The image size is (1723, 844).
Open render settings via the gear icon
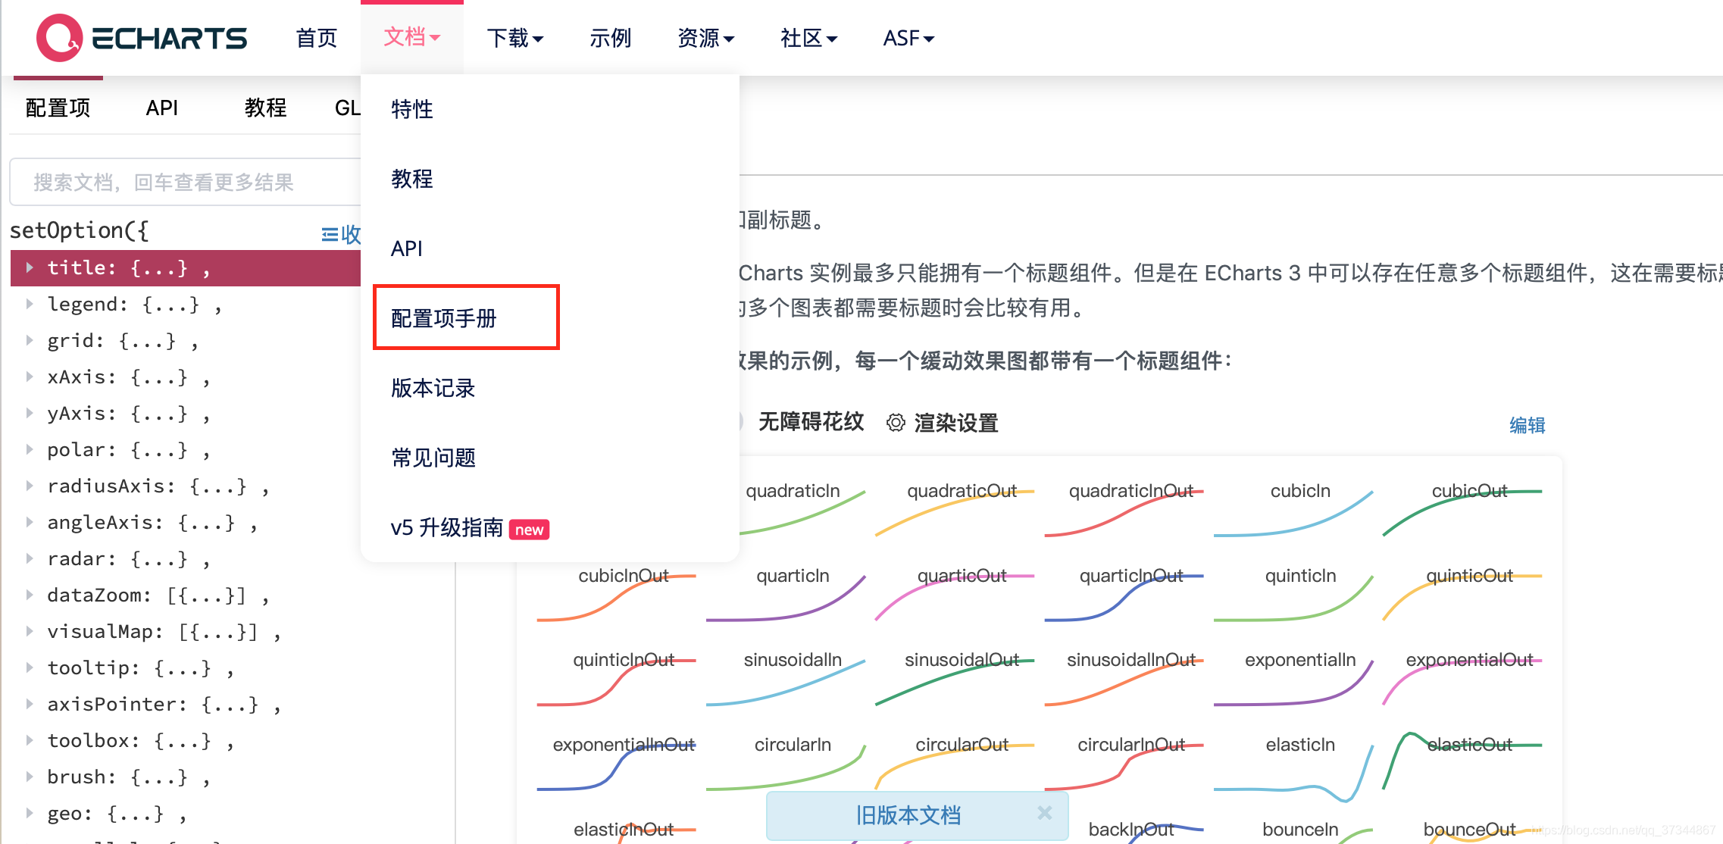point(896,424)
